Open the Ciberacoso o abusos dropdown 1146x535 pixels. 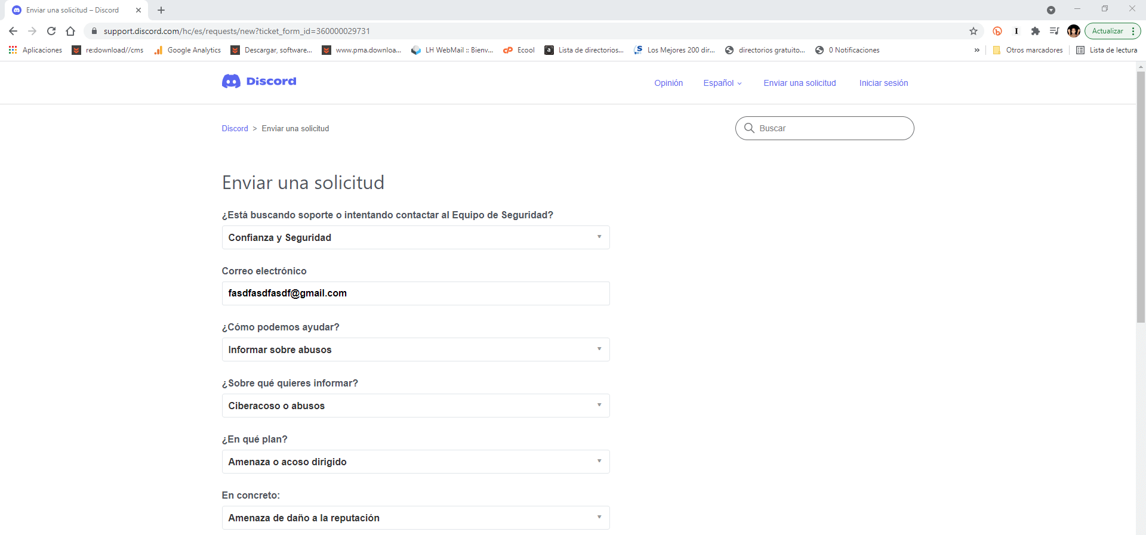tap(415, 406)
